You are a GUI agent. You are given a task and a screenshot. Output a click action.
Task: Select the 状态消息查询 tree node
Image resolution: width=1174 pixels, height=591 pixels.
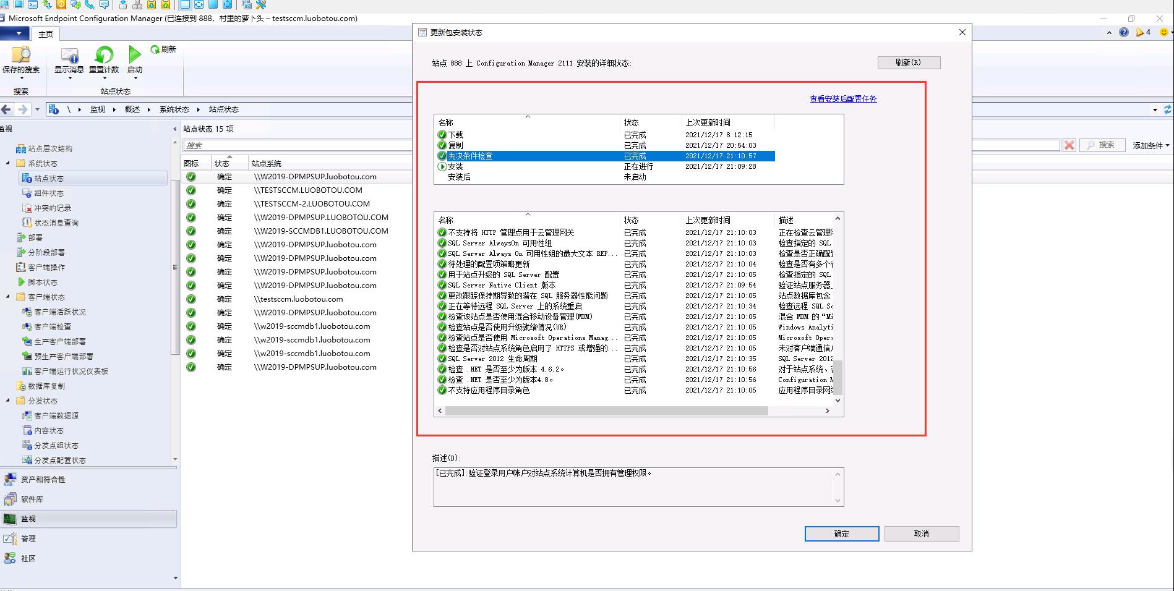50,223
